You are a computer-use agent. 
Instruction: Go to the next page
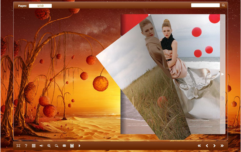pos(214,146)
